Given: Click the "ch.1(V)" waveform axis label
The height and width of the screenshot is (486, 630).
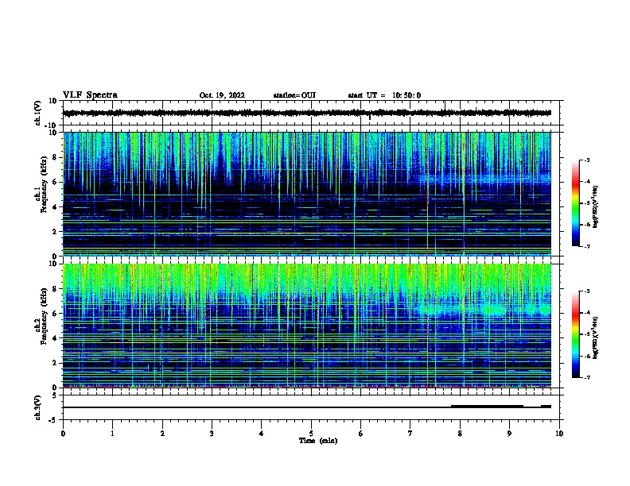Looking at the screenshot, I should (x=37, y=113).
